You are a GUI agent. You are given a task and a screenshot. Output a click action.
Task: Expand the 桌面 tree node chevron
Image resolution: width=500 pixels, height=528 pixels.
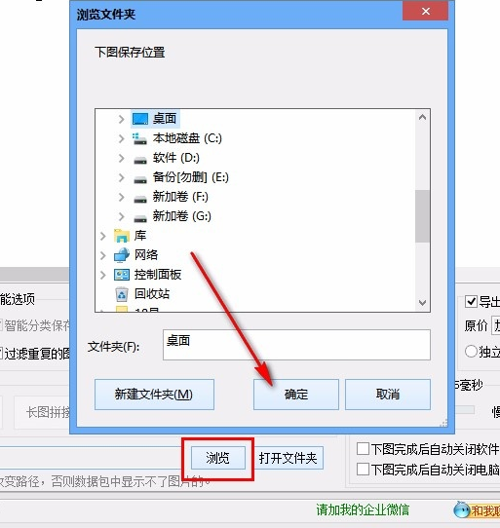(x=121, y=119)
